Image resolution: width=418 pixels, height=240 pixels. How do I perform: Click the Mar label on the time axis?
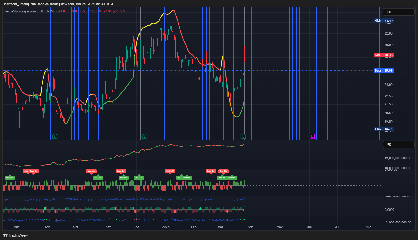(220, 227)
